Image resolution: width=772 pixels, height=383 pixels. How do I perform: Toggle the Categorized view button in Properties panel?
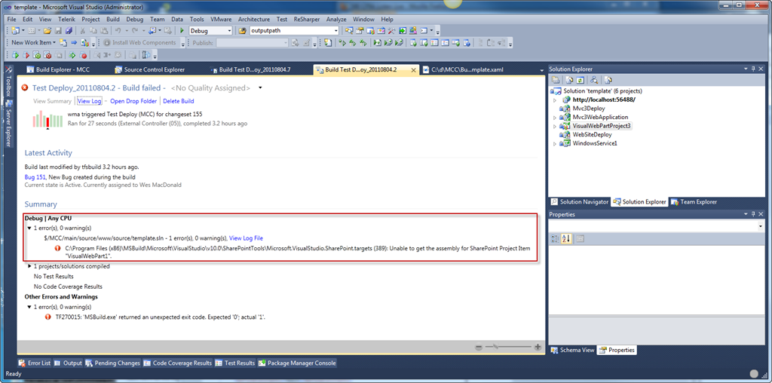coord(555,238)
